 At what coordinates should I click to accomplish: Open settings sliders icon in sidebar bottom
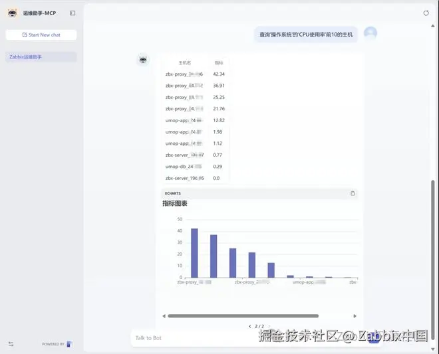(11, 344)
